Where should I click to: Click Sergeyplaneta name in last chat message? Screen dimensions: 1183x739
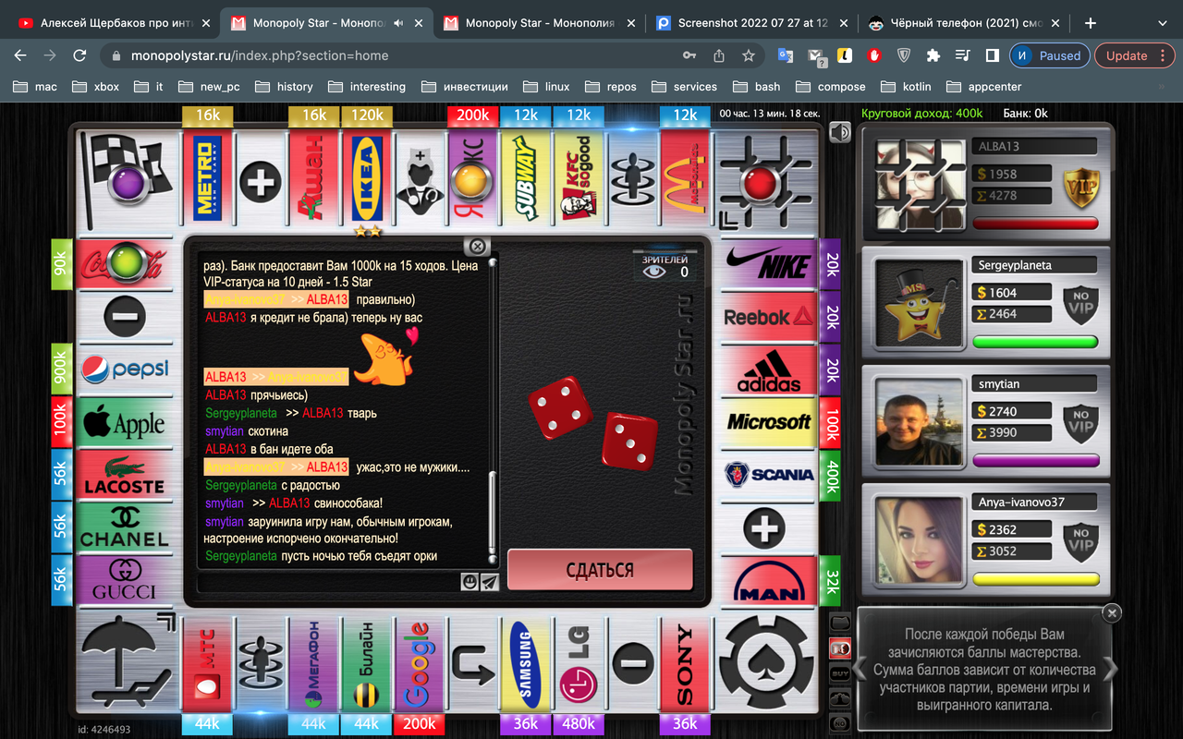pyautogui.click(x=241, y=556)
